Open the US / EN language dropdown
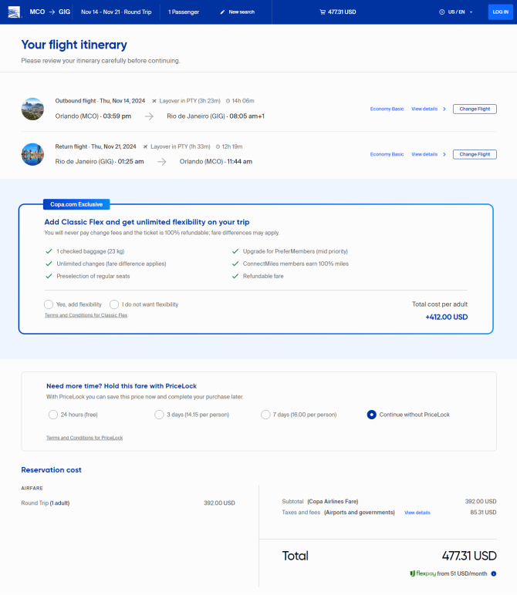This screenshot has height=595, width=517. tap(456, 12)
